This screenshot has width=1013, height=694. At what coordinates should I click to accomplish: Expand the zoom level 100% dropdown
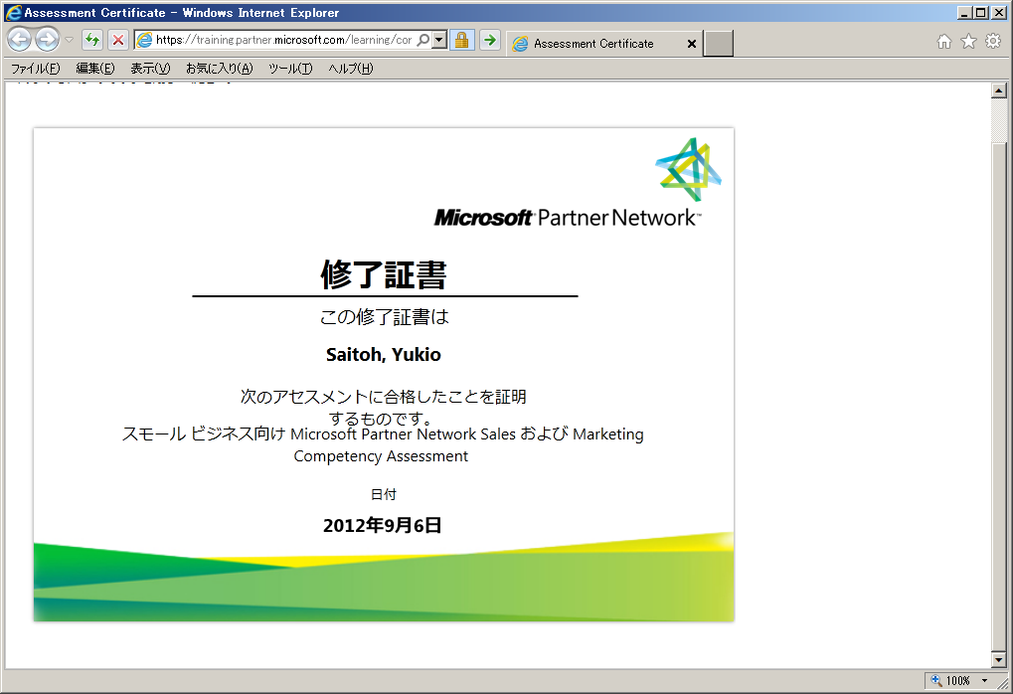[984, 681]
